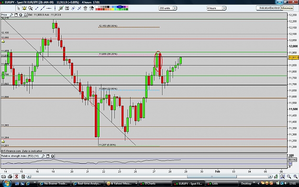The height and width of the screenshot is (187, 299).
Task: Select the short line drawing tool
Action: click(37, 8)
